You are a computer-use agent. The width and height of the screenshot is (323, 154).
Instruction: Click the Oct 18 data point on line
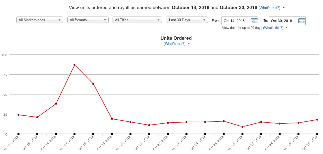(x=93, y=84)
